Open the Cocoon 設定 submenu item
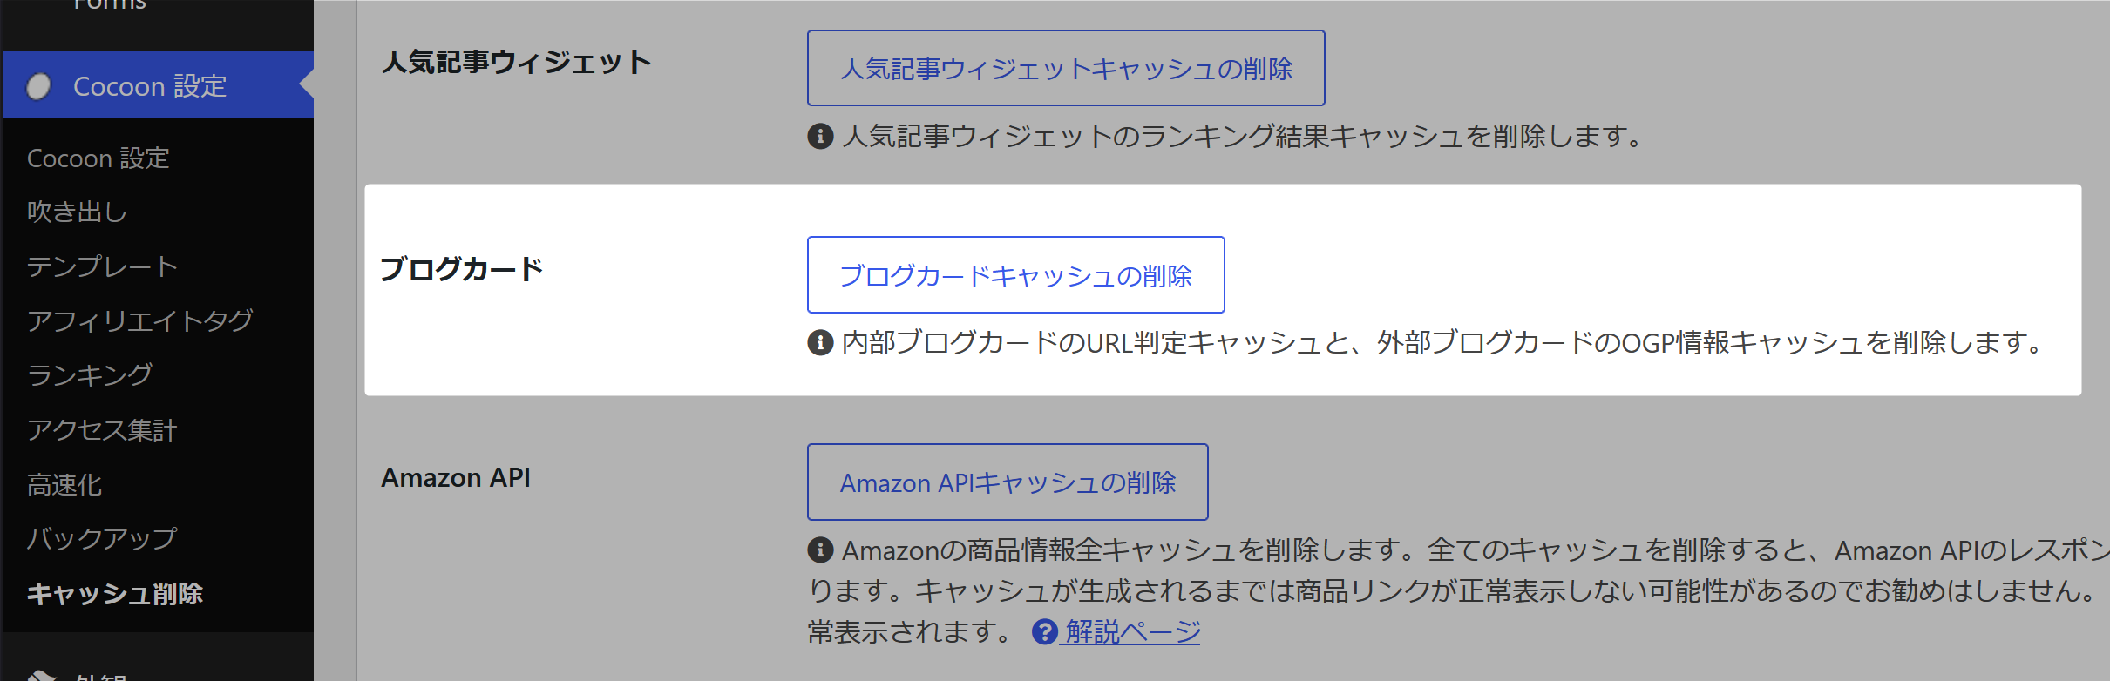 click(x=98, y=158)
